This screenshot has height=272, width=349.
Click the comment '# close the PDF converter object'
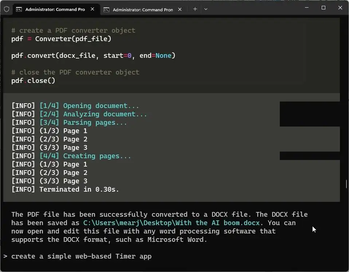pos(75,72)
